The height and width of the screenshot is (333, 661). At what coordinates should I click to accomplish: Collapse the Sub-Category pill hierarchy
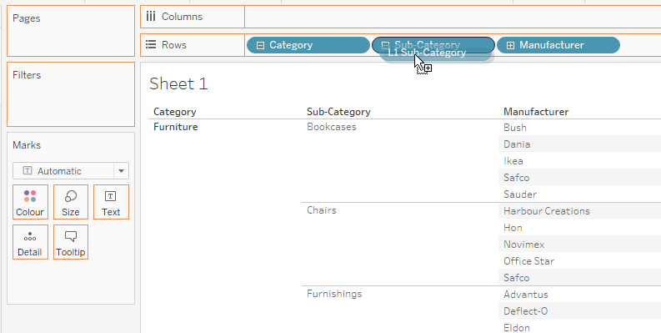[x=385, y=45]
